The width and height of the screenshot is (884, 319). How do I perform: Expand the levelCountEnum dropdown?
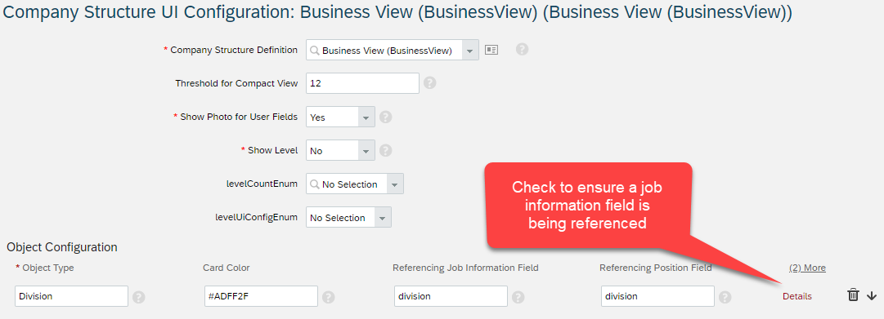coord(395,184)
